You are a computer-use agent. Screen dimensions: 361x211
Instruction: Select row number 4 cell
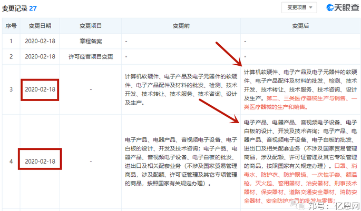[11, 162]
